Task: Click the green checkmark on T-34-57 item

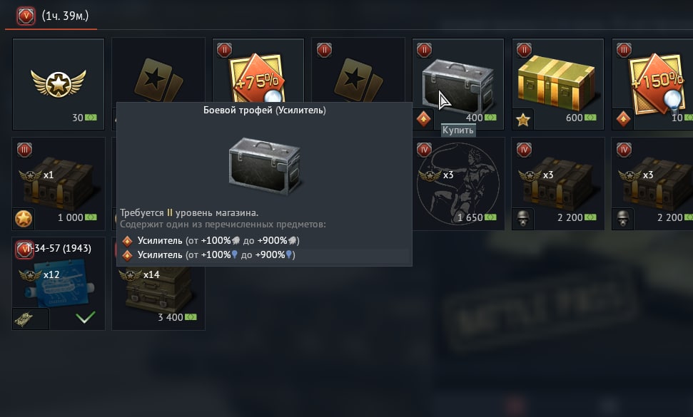Action: tap(86, 316)
